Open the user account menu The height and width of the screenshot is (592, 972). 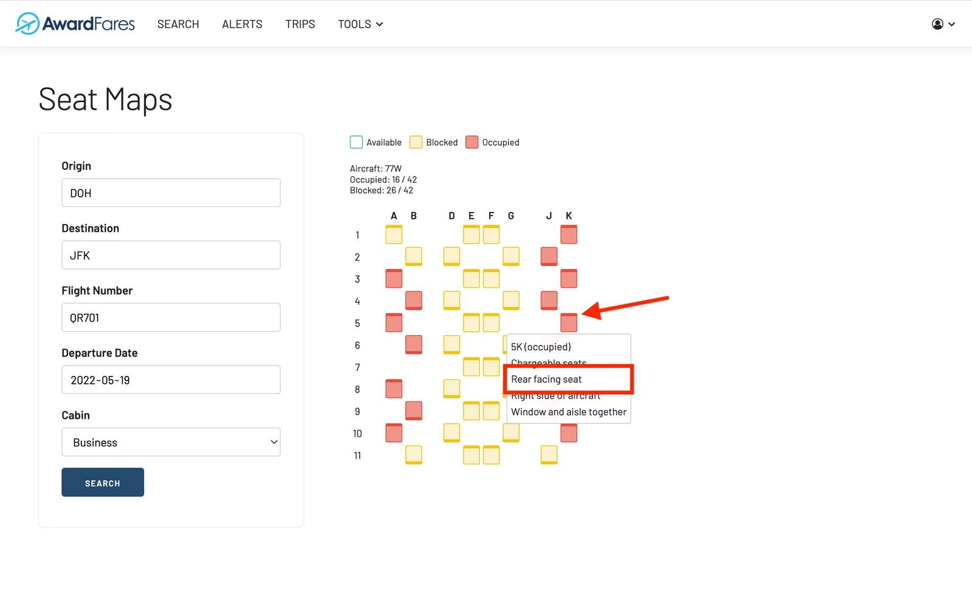[943, 24]
